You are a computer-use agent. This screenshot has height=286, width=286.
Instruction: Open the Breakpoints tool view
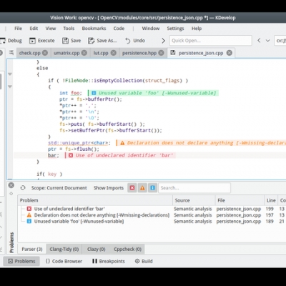109,261
